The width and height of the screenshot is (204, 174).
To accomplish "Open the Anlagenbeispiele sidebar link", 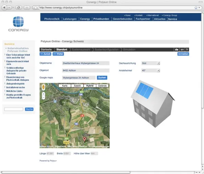I will (x=15, y=84).
